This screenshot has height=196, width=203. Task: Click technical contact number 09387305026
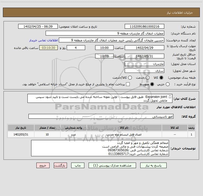[x=118, y=150]
